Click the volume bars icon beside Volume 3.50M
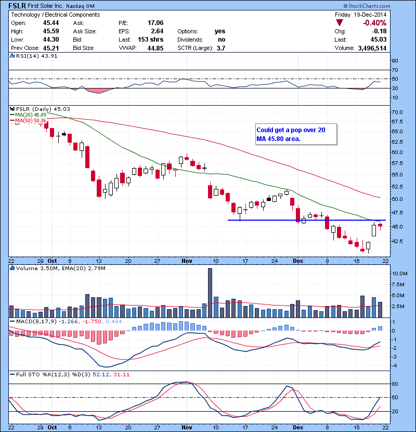The width and height of the screenshot is (416, 432). 12,268
